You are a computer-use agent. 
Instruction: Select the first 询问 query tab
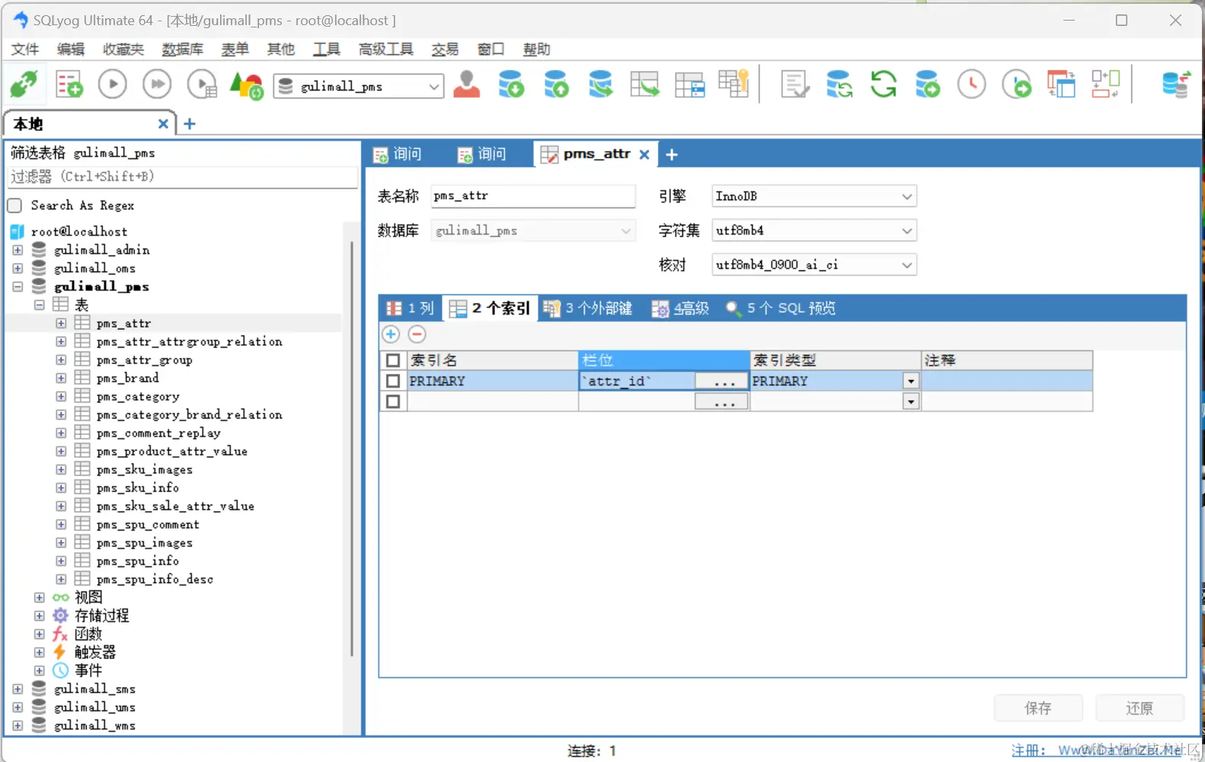point(397,155)
